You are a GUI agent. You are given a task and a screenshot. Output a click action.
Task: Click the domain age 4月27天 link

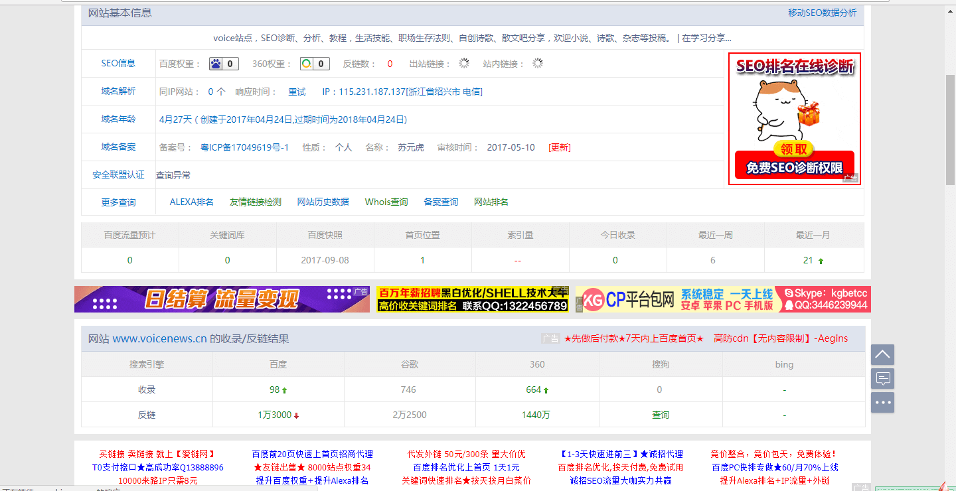click(283, 119)
